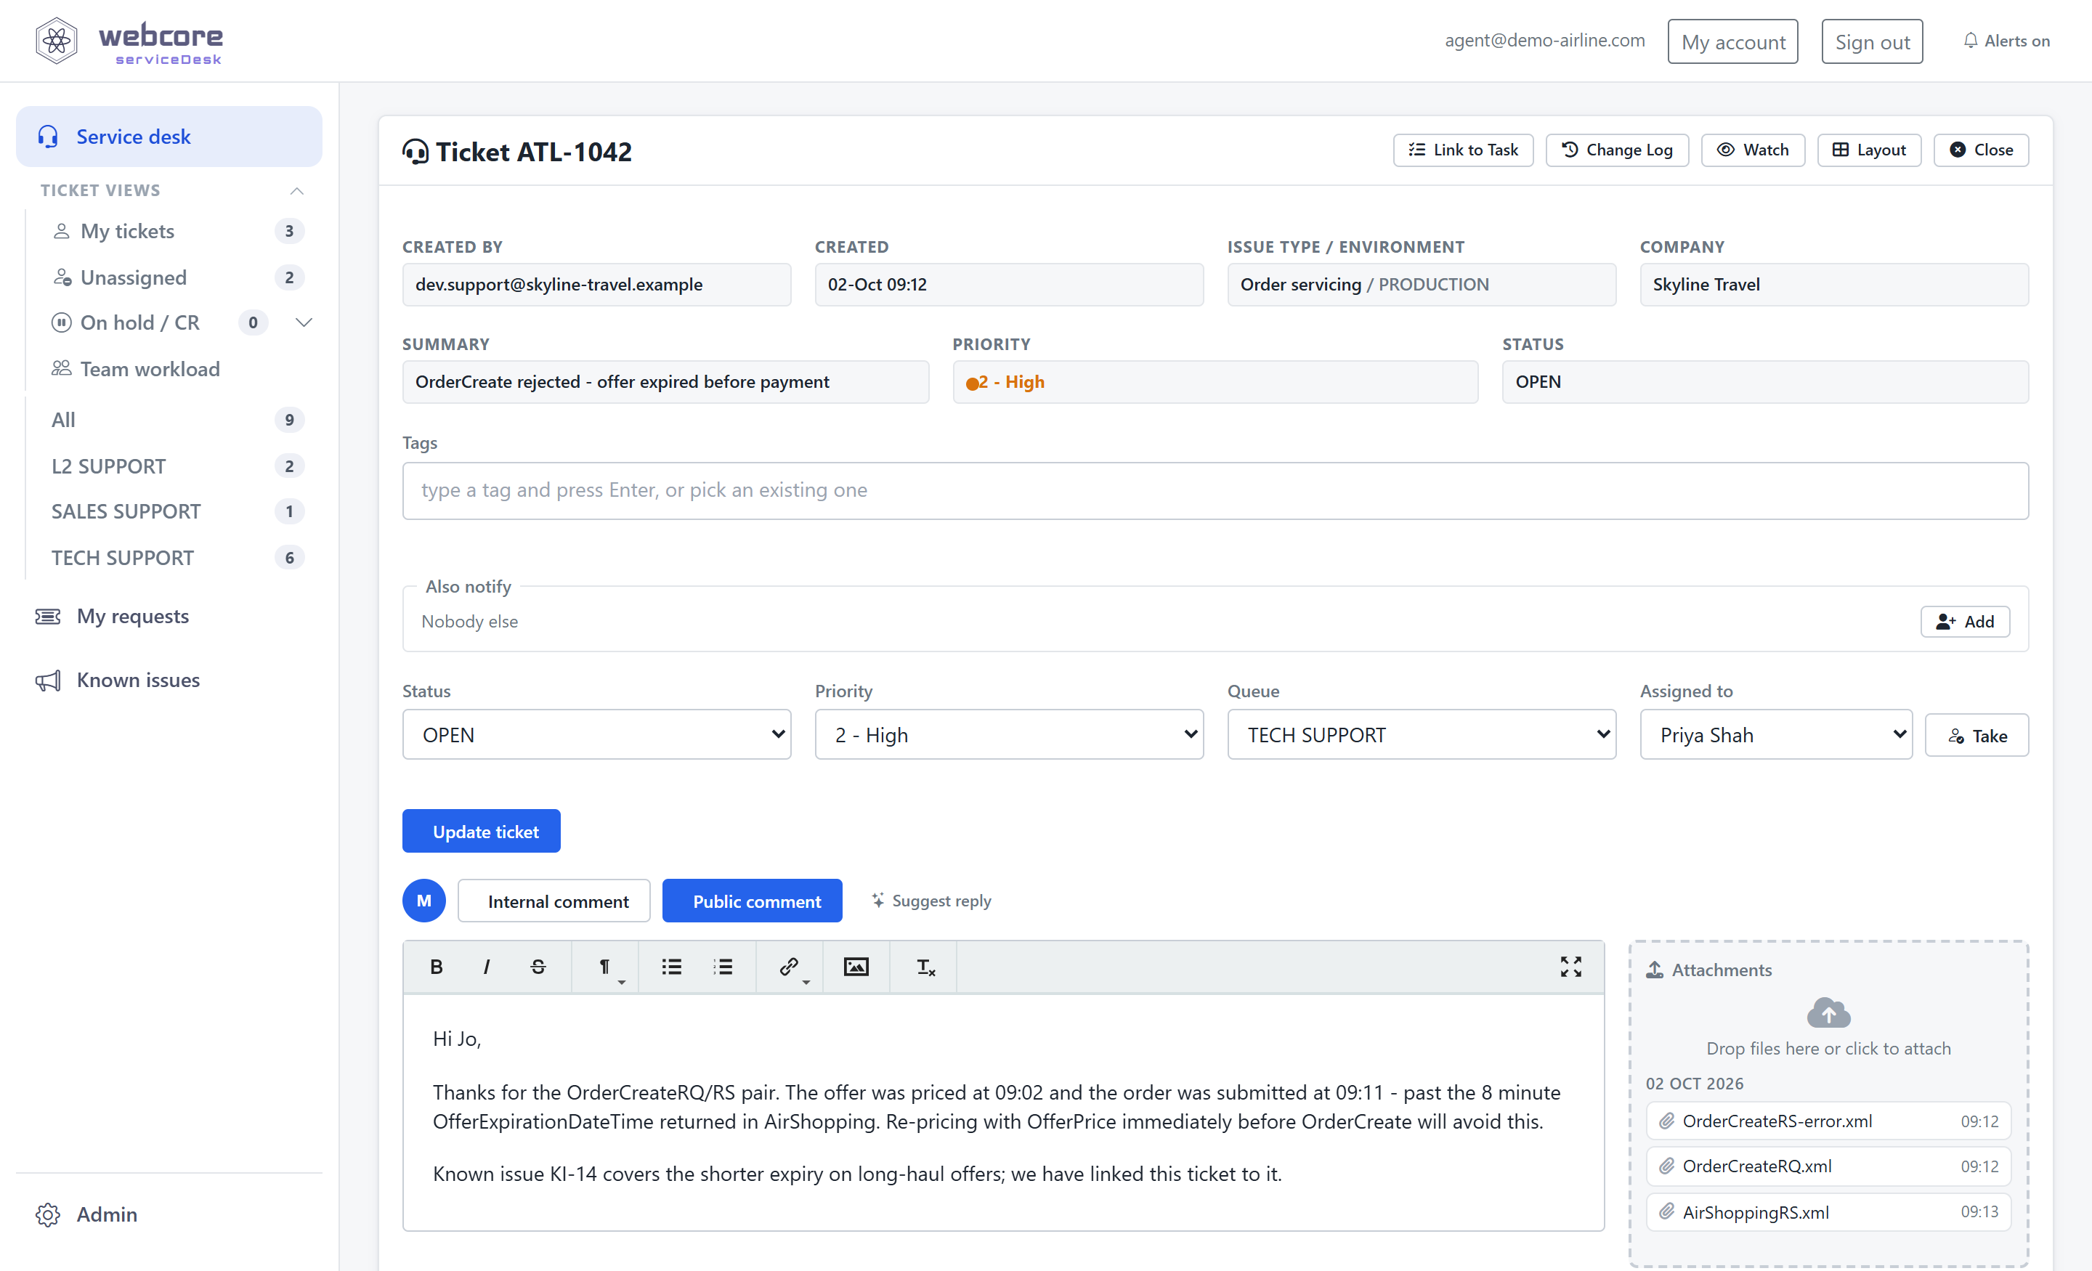Viewport: 2092px width, 1271px height.
Task: Switch to Internal comment tab
Action: [554, 900]
